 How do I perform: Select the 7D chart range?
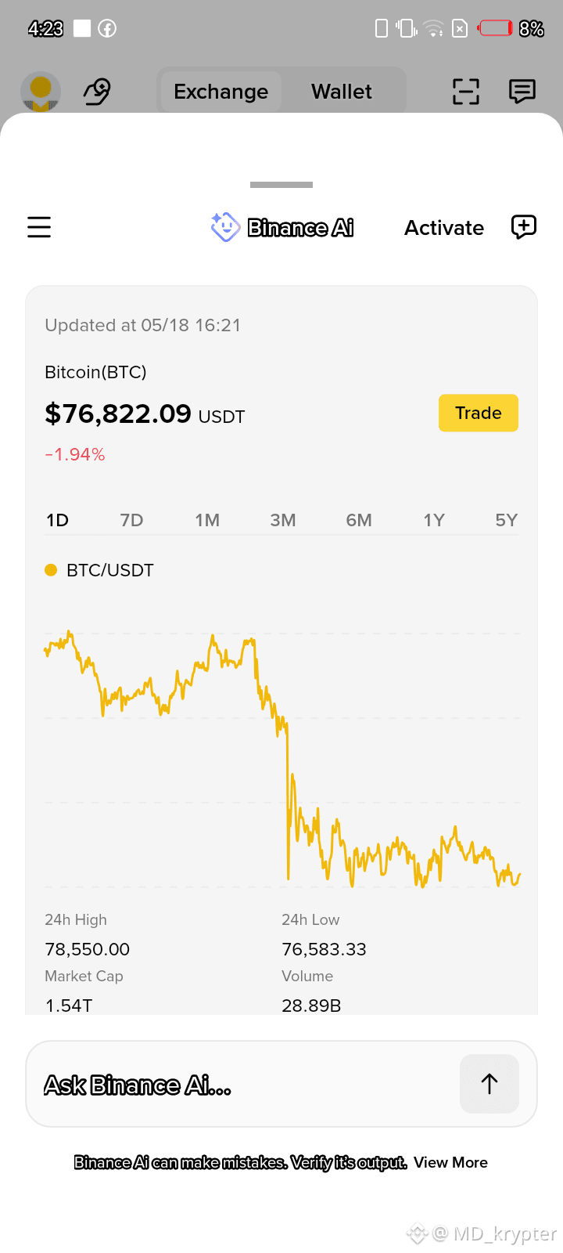[131, 520]
